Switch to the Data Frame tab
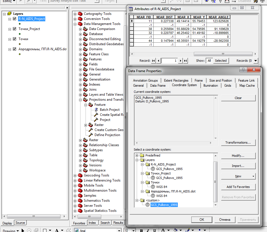The image size is (267, 232). (x=158, y=86)
